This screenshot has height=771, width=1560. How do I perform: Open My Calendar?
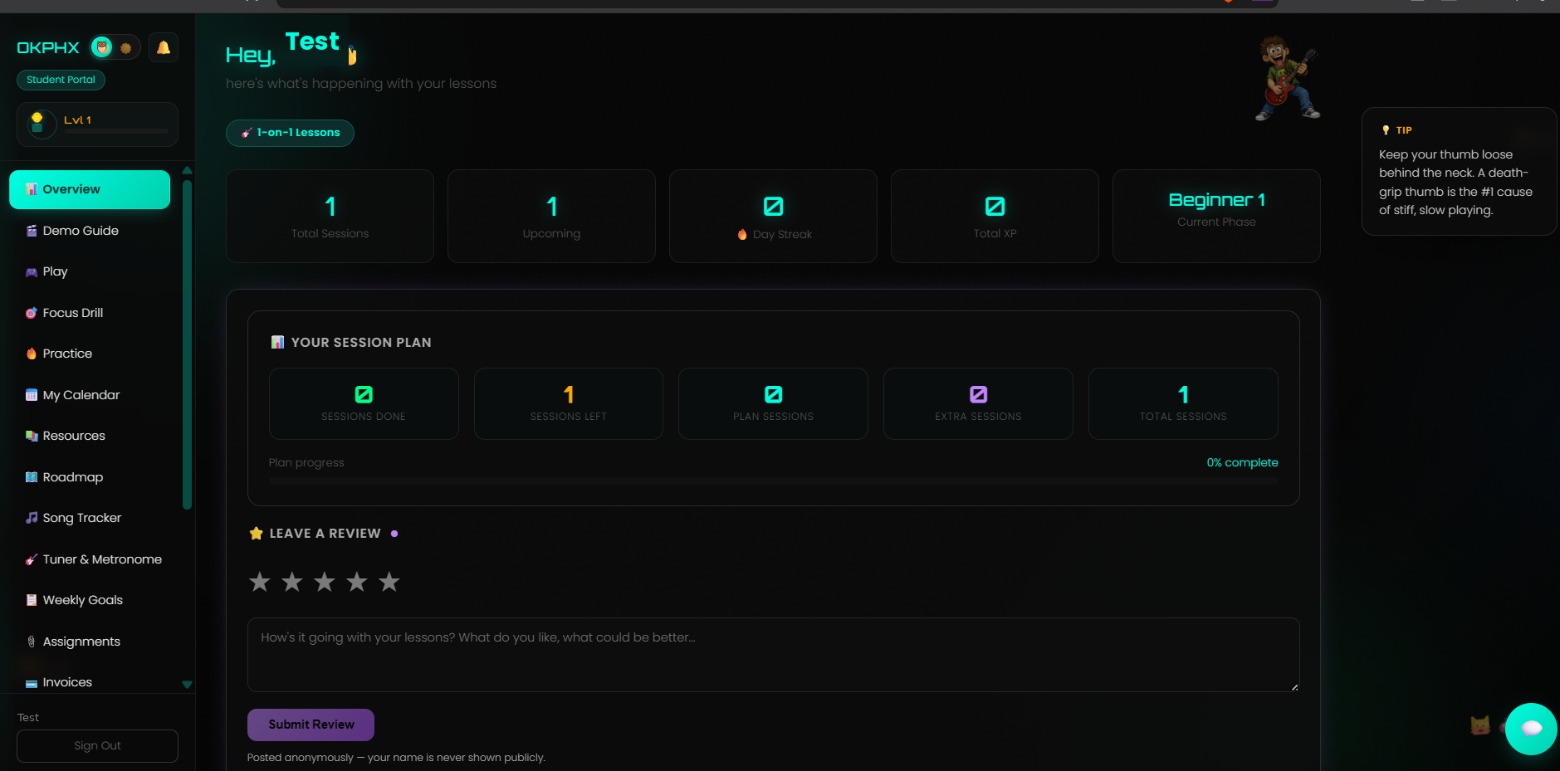(x=90, y=395)
